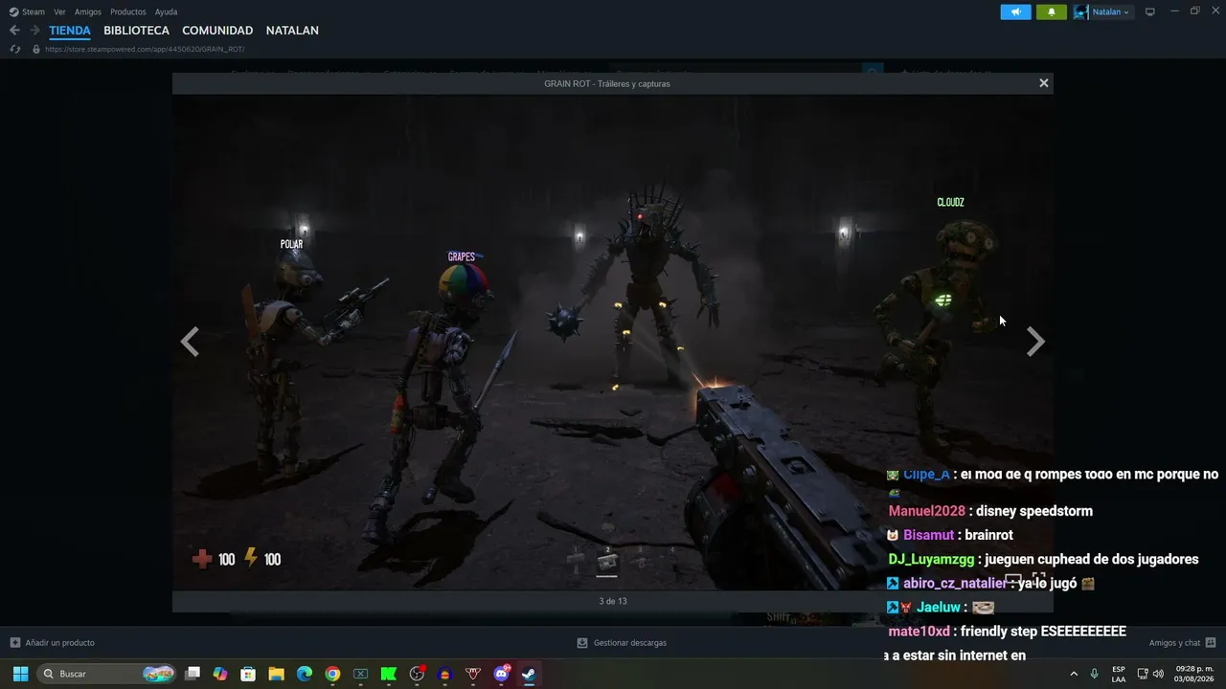Open Microsoft Store from the taskbar

(x=248, y=674)
